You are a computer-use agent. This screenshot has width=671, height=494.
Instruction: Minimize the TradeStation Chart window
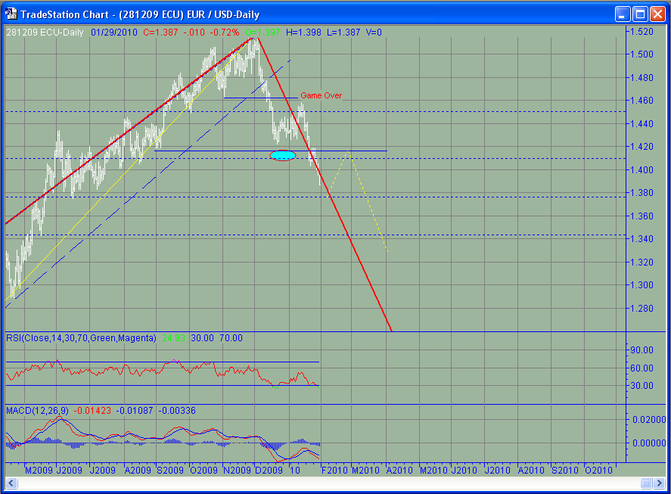coord(622,14)
